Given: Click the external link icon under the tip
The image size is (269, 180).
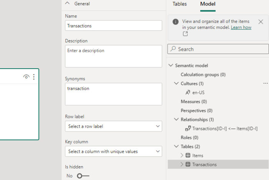Looking at the screenshot, I should 185,34.
